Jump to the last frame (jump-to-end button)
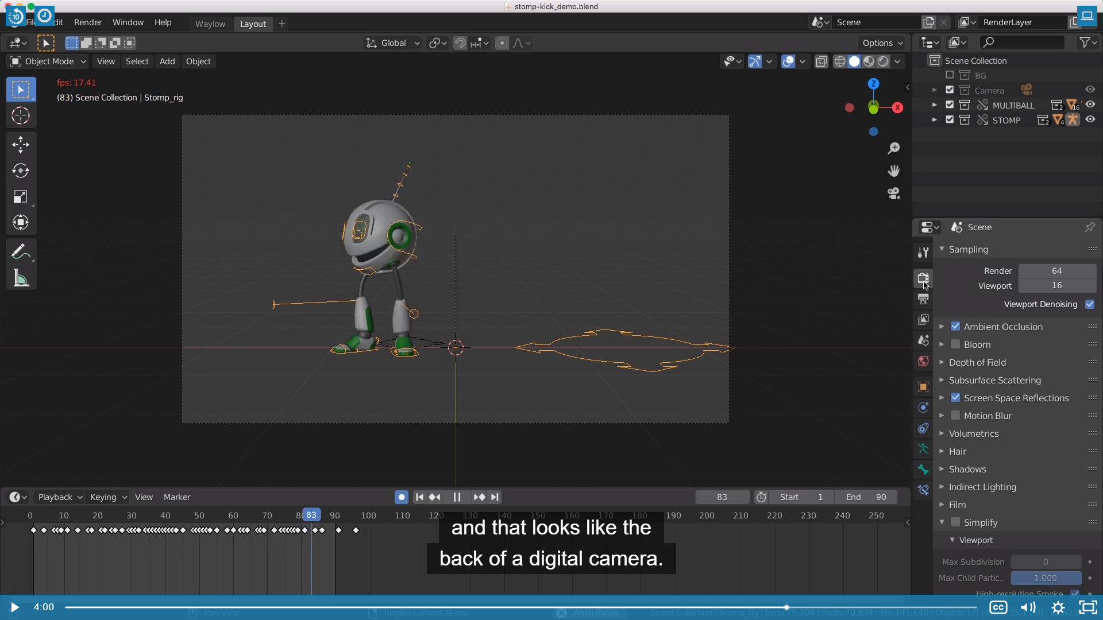This screenshot has height=620, width=1103. click(x=495, y=497)
